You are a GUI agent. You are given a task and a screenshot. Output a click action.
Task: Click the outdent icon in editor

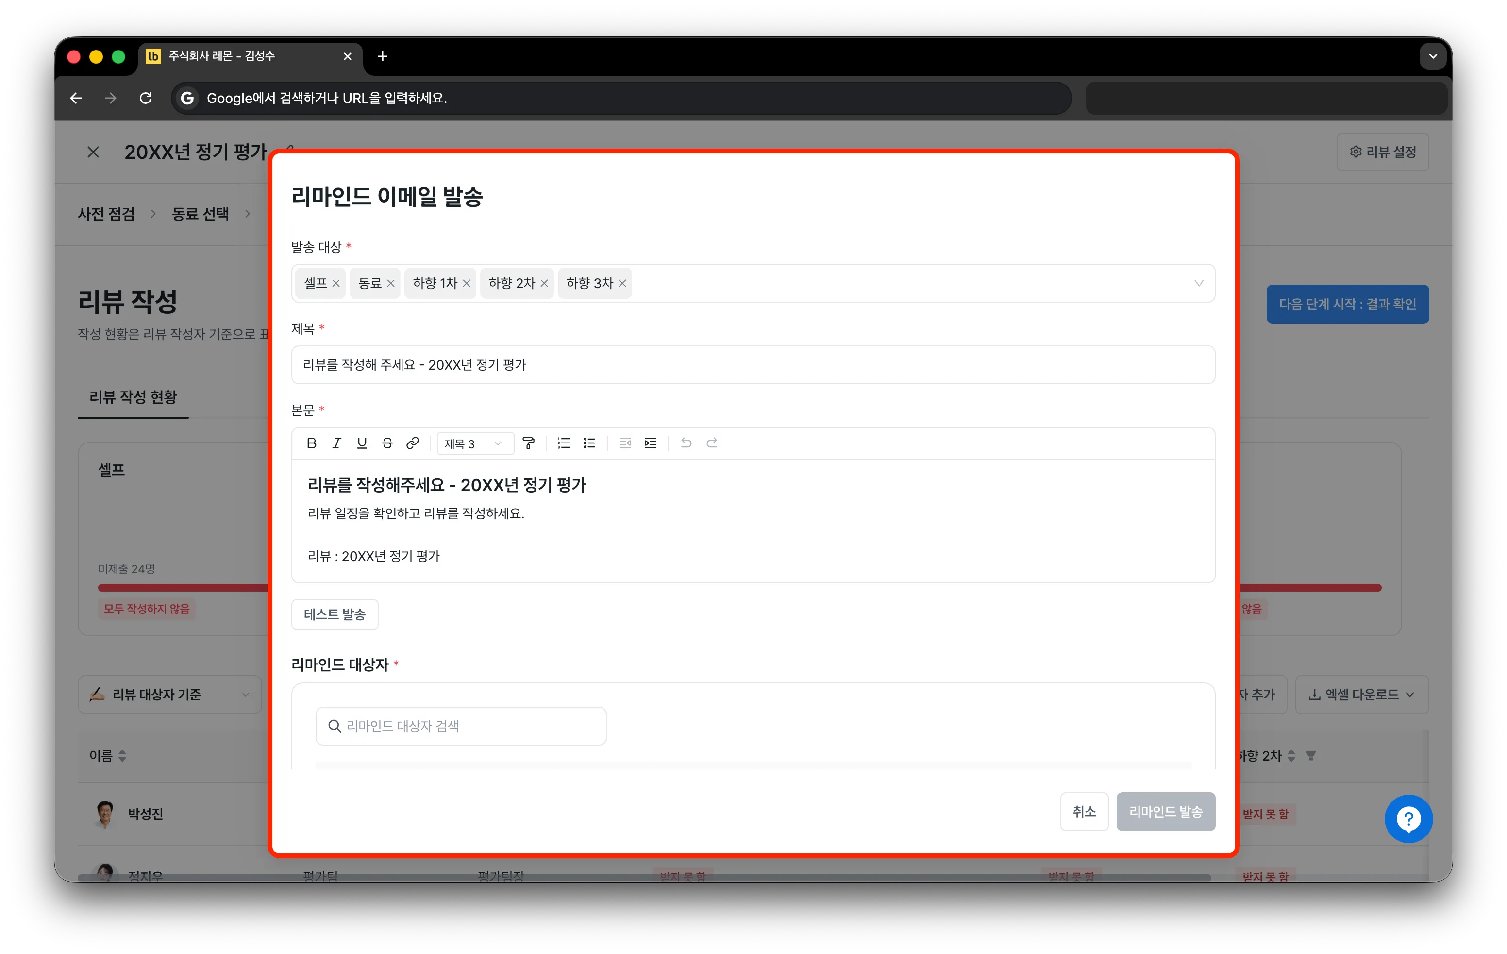624,444
